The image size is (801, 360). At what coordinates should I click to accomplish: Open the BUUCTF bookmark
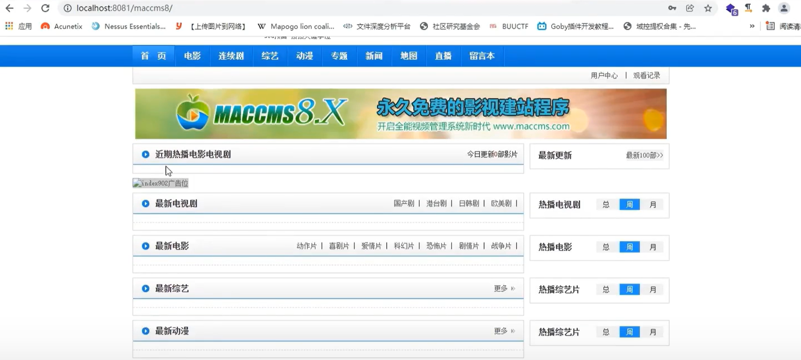[509, 26]
